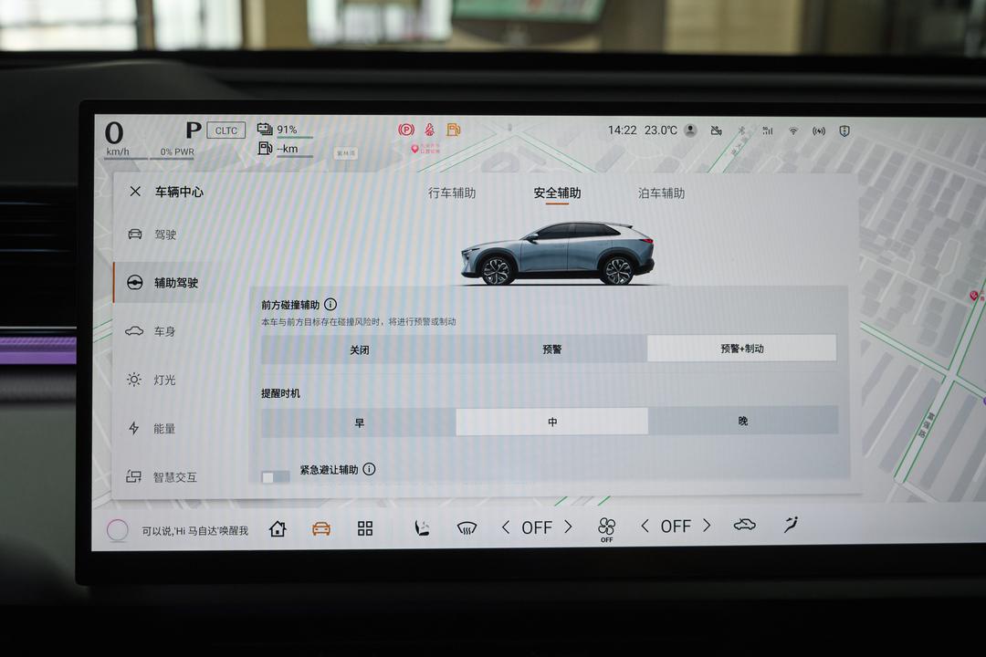The width and height of the screenshot is (986, 657).
Task: Open the 驾驶 settings section
Action: tap(152, 235)
